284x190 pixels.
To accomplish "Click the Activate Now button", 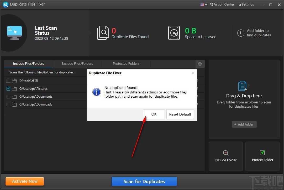I will tap(25, 181).
